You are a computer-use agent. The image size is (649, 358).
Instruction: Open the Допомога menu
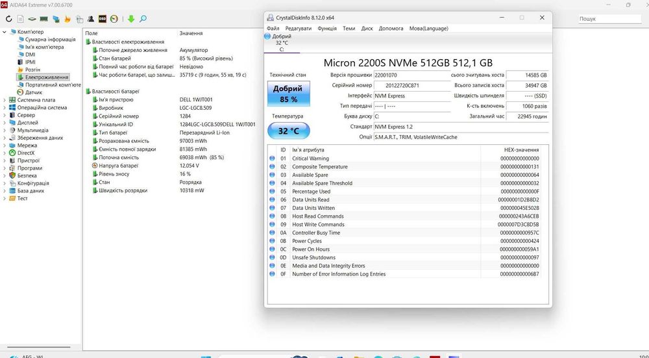391,29
